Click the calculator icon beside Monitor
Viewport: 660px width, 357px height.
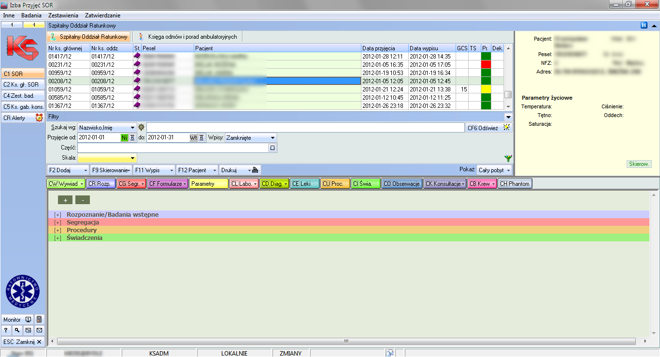tap(39, 319)
